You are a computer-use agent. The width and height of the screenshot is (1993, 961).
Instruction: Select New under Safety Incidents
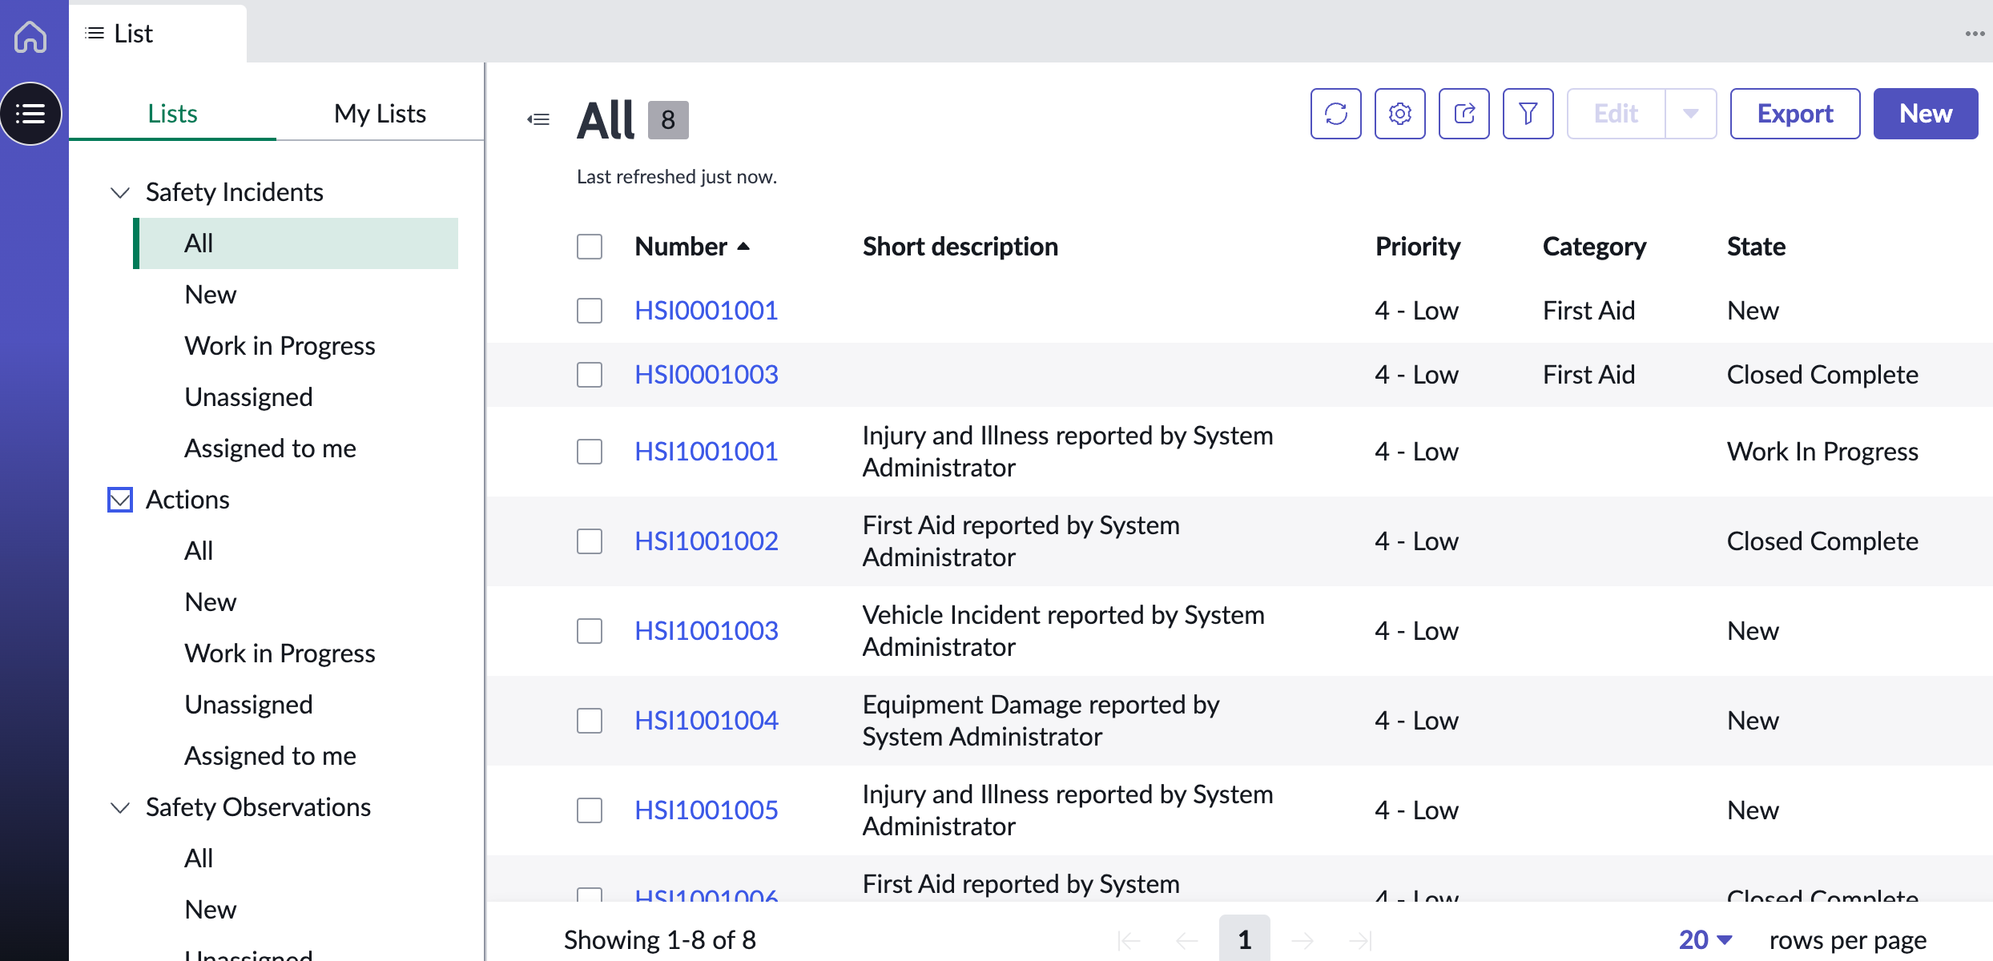coord(211,295)
